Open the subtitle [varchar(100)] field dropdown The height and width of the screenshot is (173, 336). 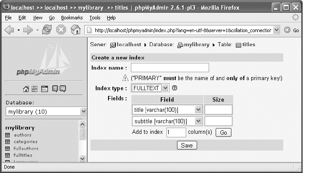pos(167,121)
